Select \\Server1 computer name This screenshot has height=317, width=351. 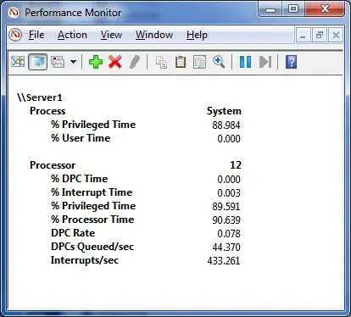pos(40,97)
